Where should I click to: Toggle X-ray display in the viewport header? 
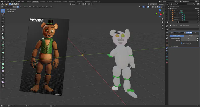[x=153, y=7]
